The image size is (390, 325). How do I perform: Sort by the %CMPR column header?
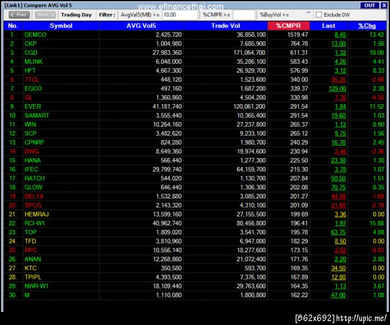tap(289, 26)
